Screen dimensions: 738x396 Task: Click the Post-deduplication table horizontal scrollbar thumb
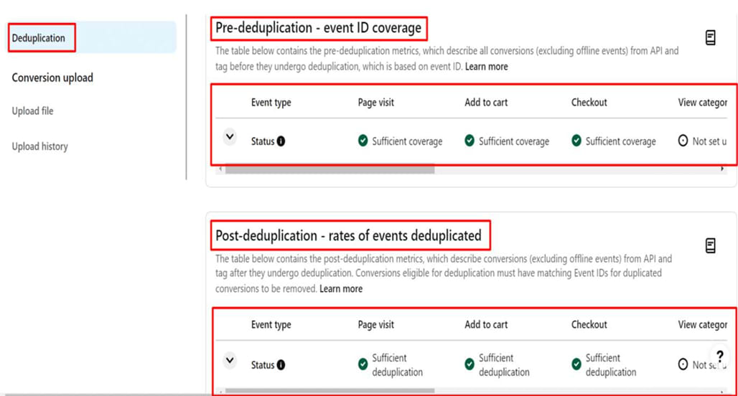pyautogui.click(x=330, y=391)
